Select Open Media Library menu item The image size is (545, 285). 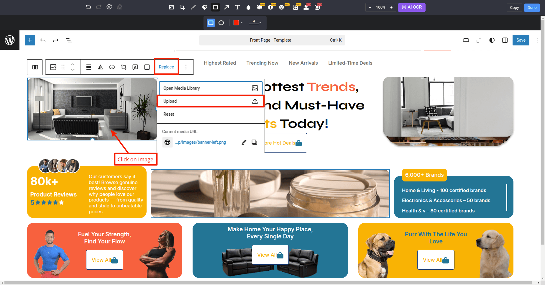click(210, 88)
